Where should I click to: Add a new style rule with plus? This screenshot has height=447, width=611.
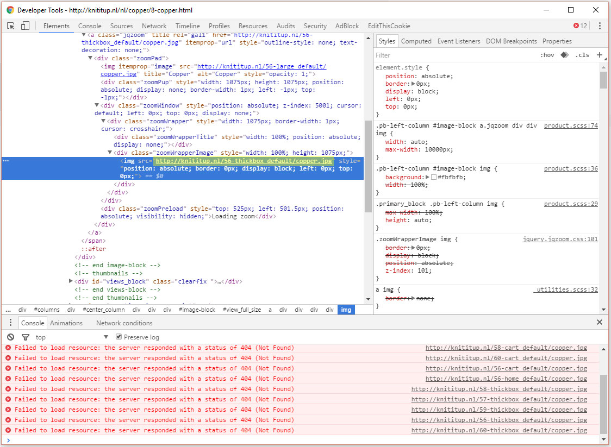pos(600,55)
